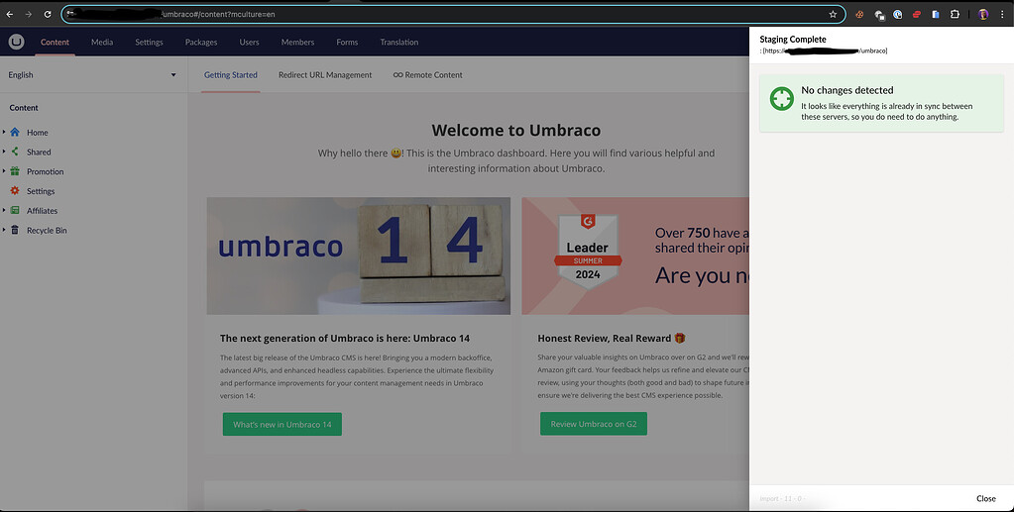Close the Staging Complete panel

click(985, 498)
